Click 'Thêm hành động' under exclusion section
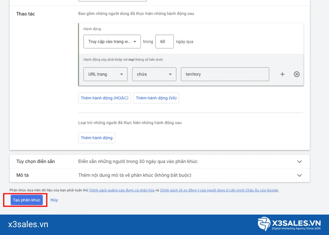 tap(97, 138)
